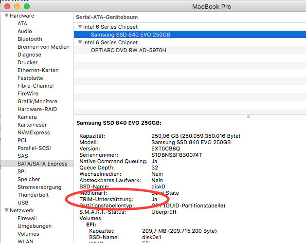Open NVMExpress section

pos(34,132)
